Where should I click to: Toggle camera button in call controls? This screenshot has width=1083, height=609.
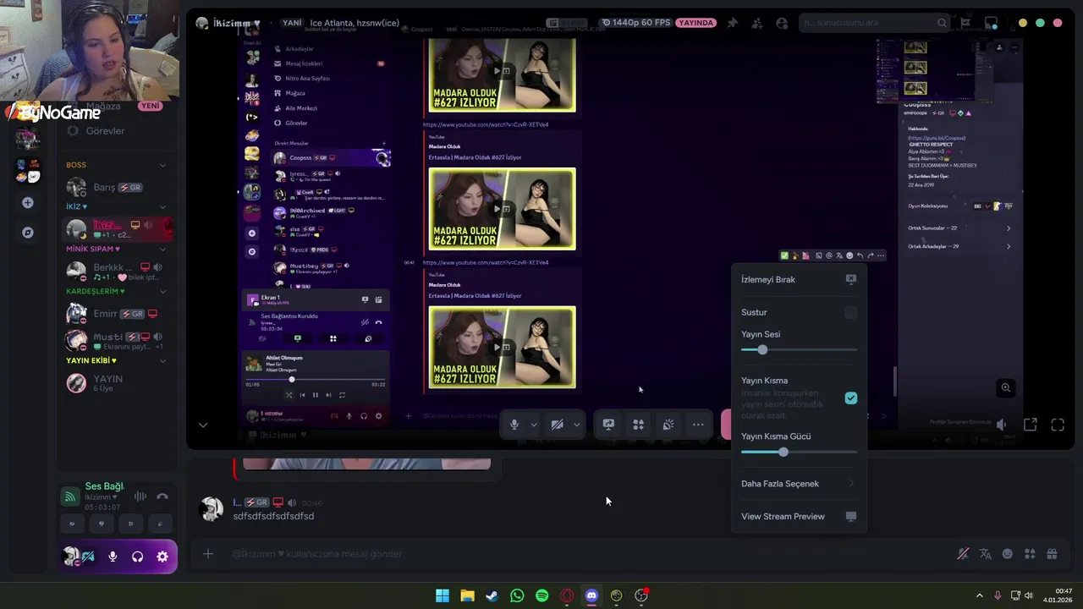557,425
